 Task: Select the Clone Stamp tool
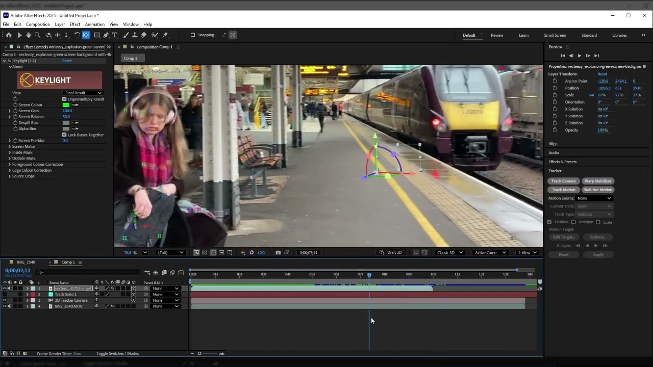point(135,35)
